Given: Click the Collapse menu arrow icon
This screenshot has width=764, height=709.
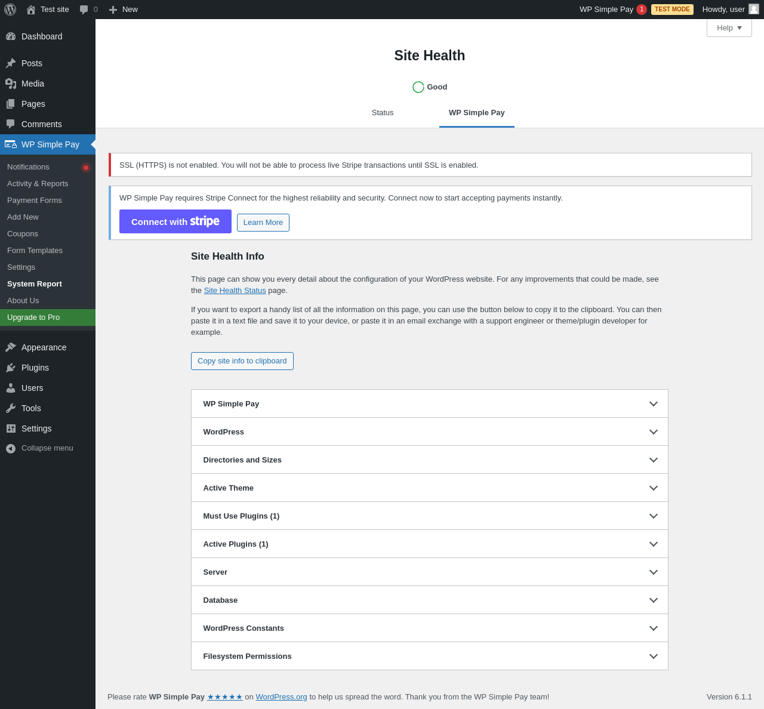Looking at the screenshot, I should click(x=11, y=448).
